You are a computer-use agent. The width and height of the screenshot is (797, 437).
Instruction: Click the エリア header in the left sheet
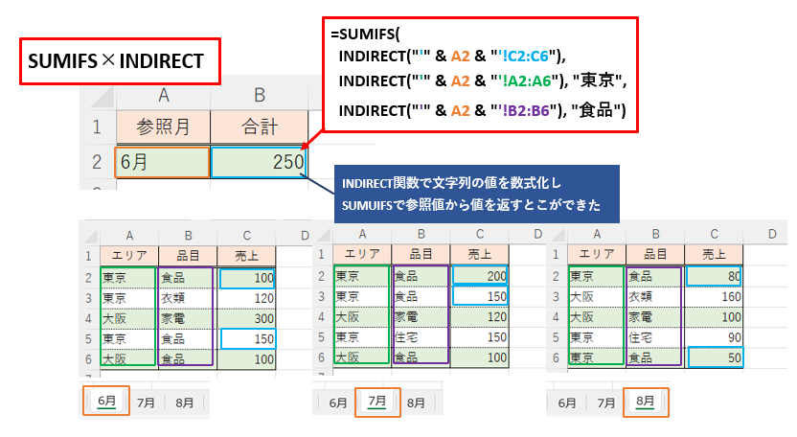(x=129, y=255)
